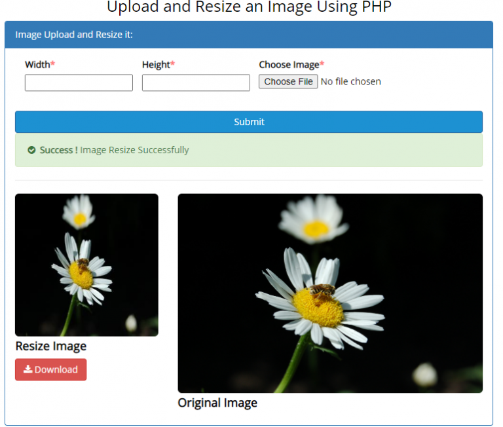Click the Width field label

click(37, 65)
